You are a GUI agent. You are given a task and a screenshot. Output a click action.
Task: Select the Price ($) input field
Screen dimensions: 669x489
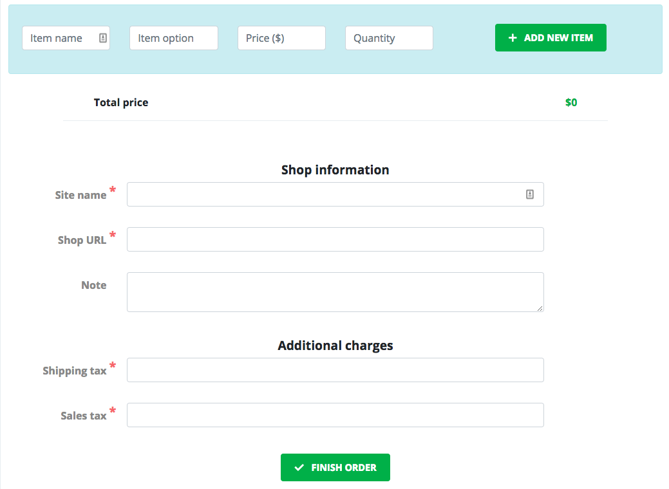pos(281,38)
